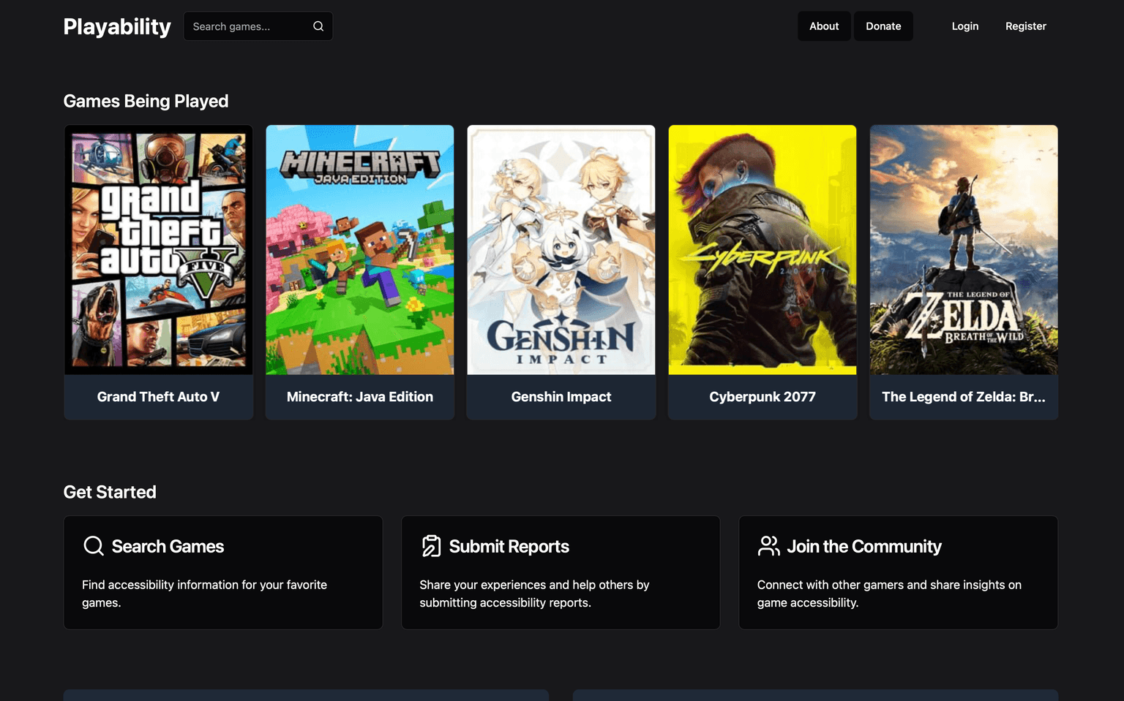Click the Search Games card heading

pos(168,547)
